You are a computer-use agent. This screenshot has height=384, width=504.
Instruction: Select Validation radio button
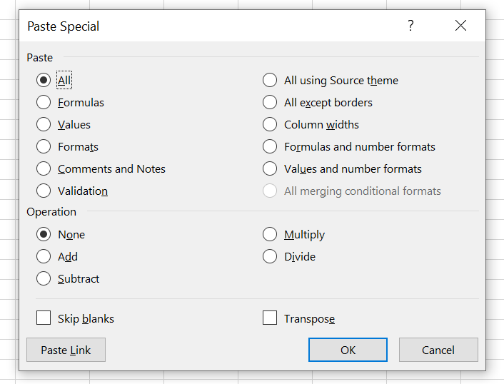coord(44,191)
